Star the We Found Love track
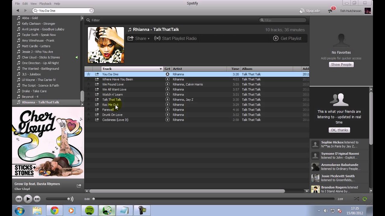 coord(88,84)
